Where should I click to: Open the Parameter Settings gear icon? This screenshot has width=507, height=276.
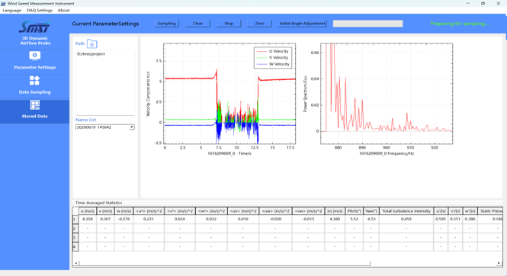34,56
